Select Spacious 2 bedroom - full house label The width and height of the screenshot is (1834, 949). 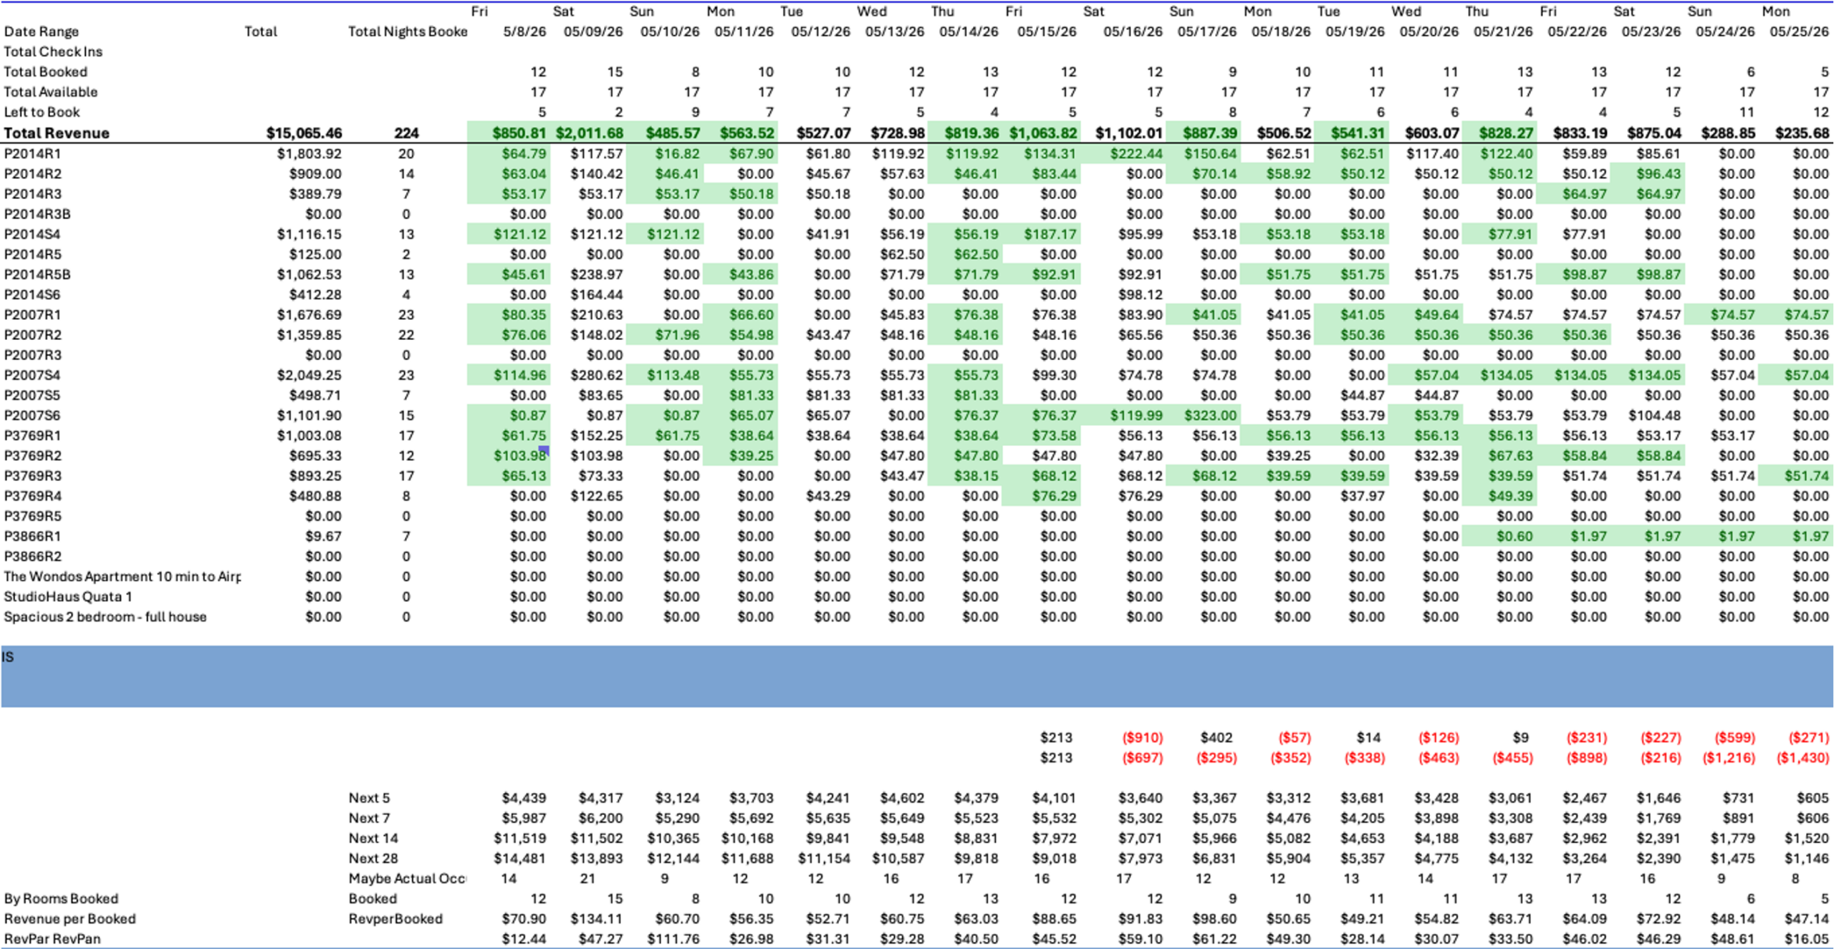pos(105,617)
